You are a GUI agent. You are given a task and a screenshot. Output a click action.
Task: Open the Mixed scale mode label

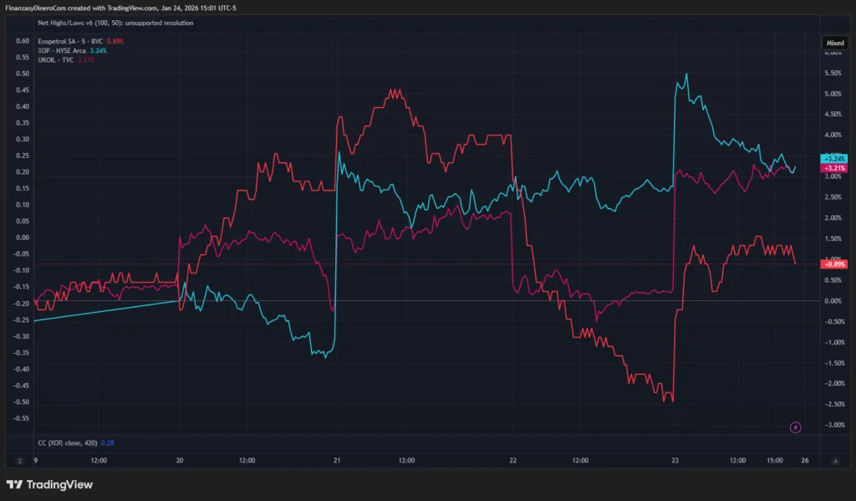point(834,42)
